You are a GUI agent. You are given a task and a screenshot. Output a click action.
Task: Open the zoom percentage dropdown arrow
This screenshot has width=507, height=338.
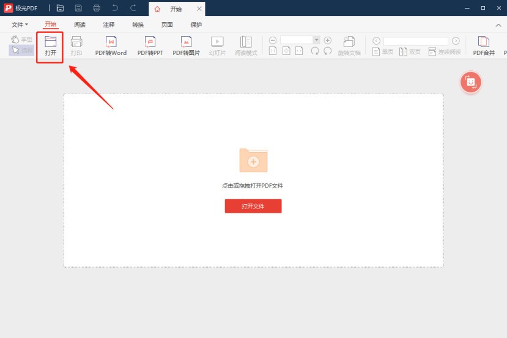[316, 40]
